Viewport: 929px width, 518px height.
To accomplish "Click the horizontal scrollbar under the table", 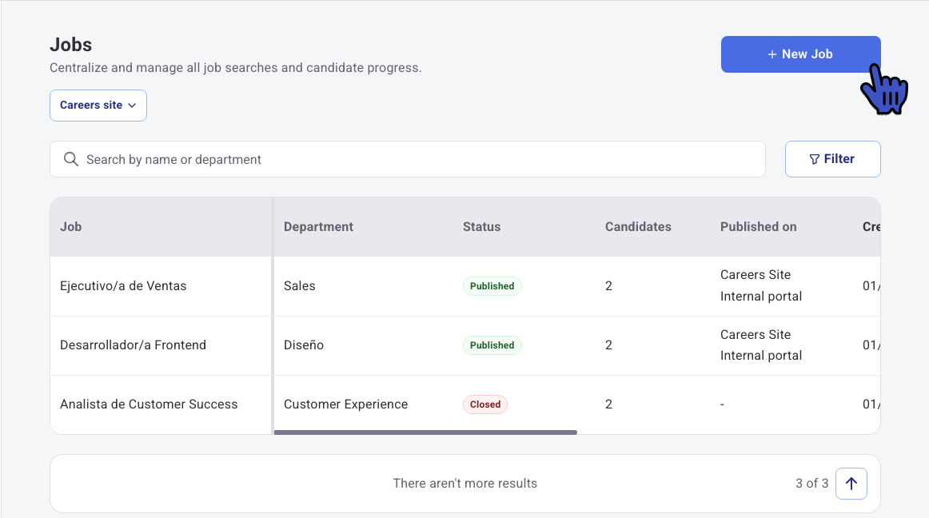I will 425,432.
